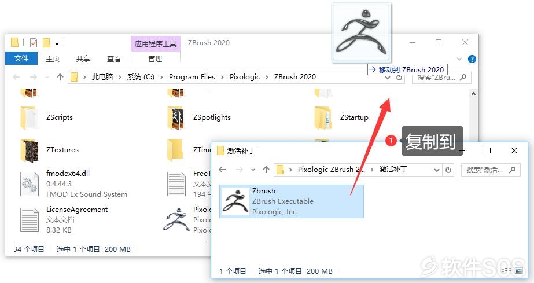Refresh the ZBrush 2020 folder view

(x=399, y=78)
